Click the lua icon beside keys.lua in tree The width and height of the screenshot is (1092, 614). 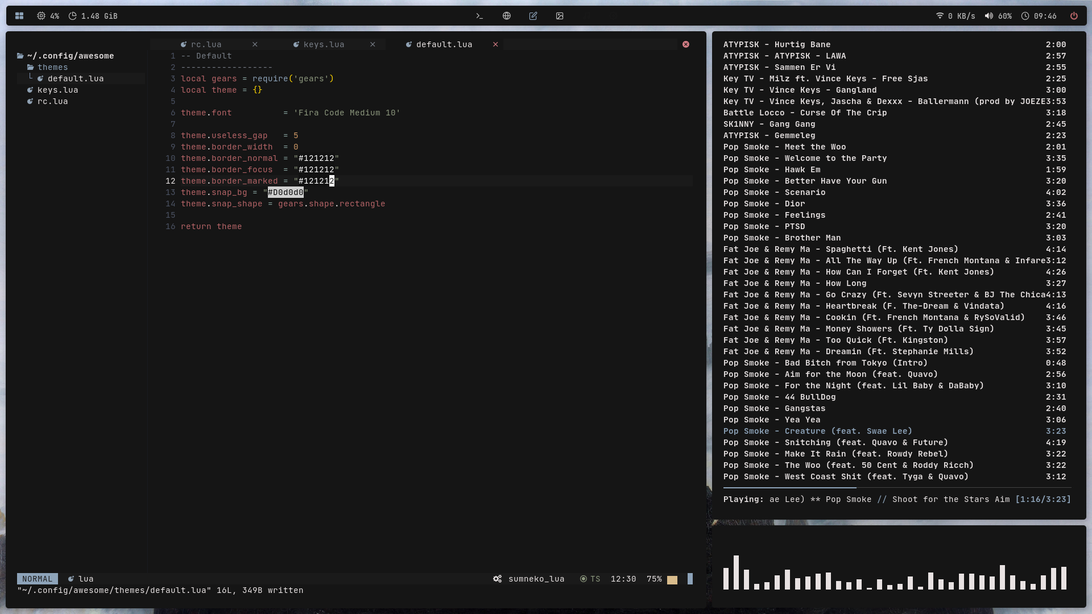30,90
